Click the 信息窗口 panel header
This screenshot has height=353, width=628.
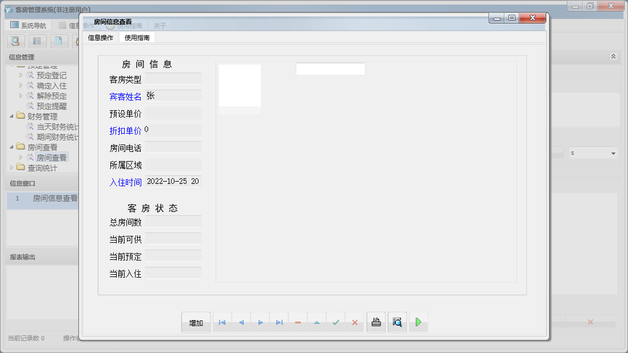click(x=42, y=183)
